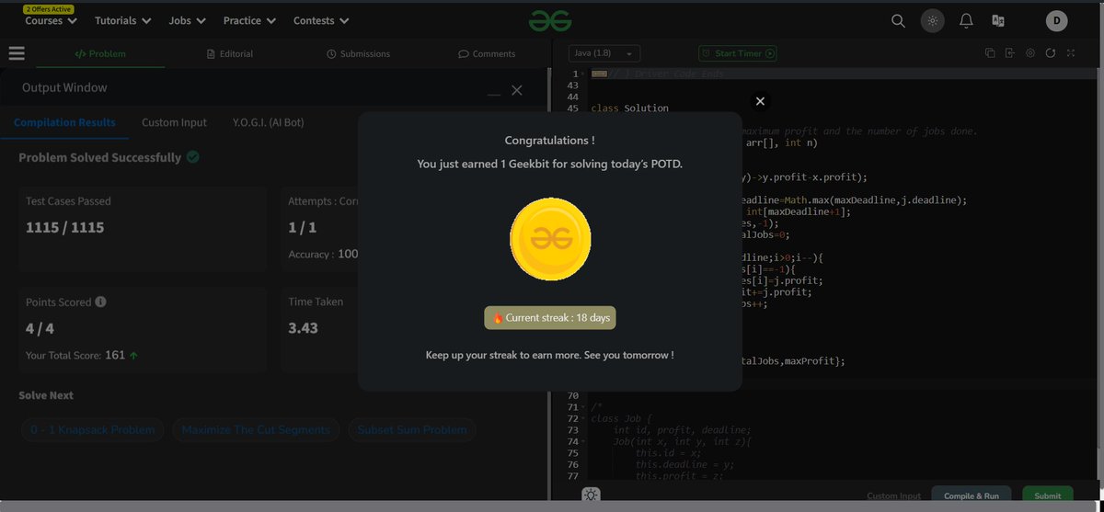
Task: Open the Java (1.8) language dropdown
Action: pos(604,53)
